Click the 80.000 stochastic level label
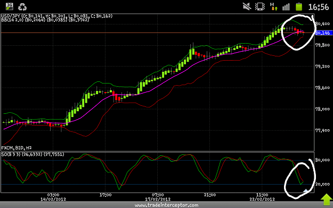The height and width of the screenshot is (208, 333). point(322,160)
